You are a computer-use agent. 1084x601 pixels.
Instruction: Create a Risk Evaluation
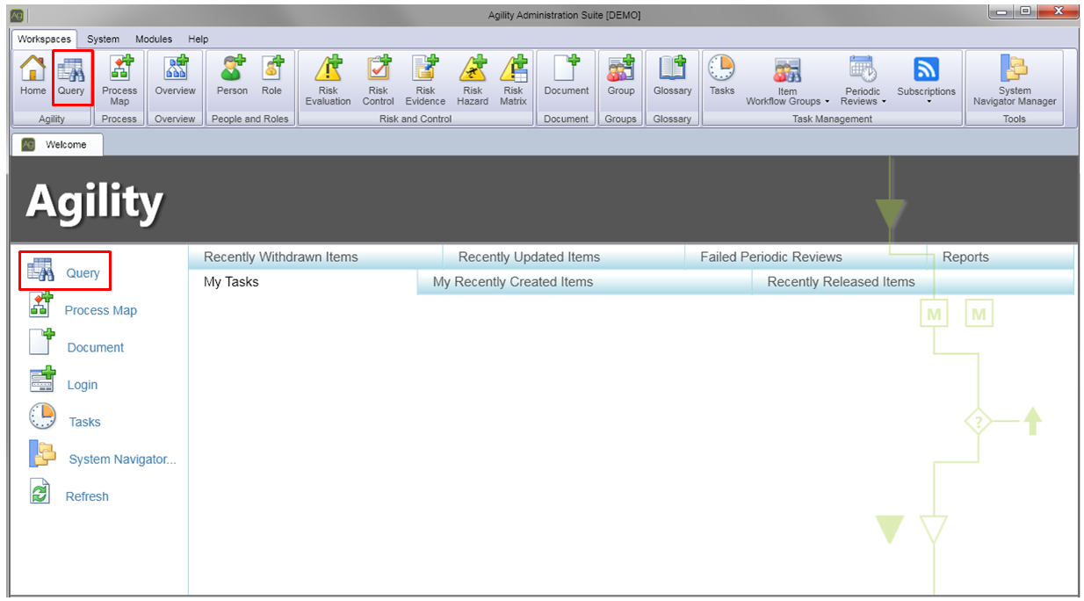point(328,80)
